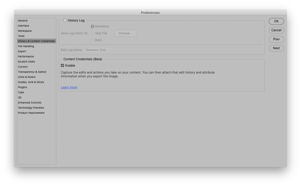Screen dimensions: 301x186
Task: Open the Guides, Grid & Slices section
Action: tap(31, 82)
